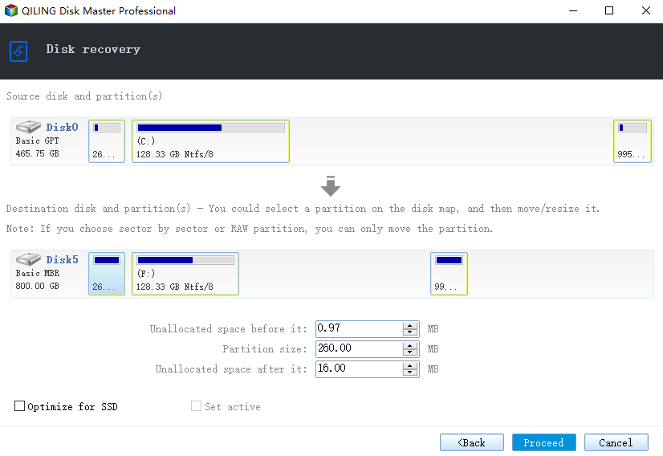Viewport: 663px width, 456px height.
Task: Click the Disk recovery header icon
Action: tap(18, 51)
